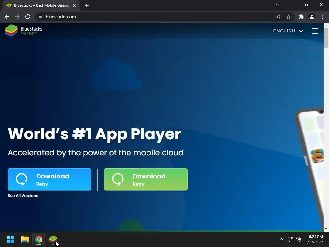Expand the ENGLISH language dropdown

tap(288, 31)
